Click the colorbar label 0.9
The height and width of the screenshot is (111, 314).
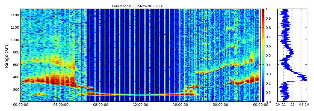click(268, 18)
